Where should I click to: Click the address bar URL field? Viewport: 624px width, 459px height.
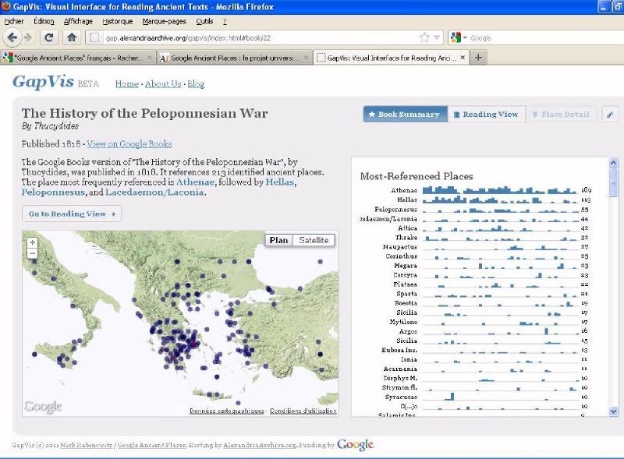point(259,37)
